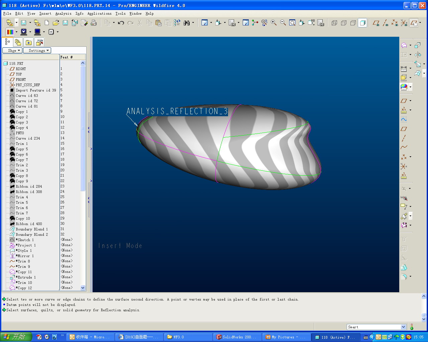Screen dimensions: 428x342
Task: Expand the arrow beside color spectrum icon
Action: 16,32
